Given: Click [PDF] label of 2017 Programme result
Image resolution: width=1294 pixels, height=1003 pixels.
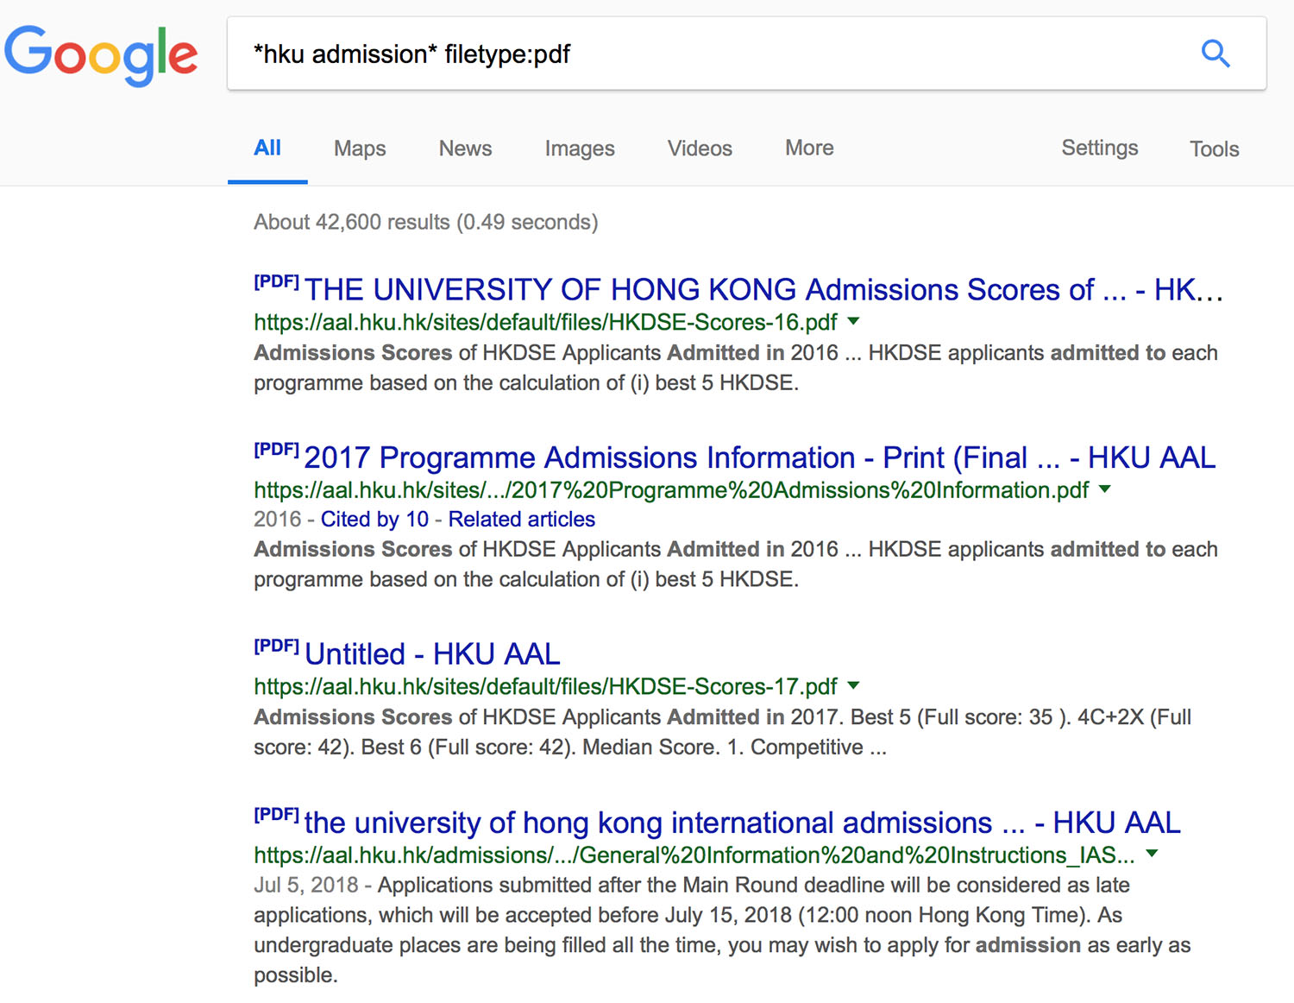Looking at the screenshot, I should click(x=276, y=449).
